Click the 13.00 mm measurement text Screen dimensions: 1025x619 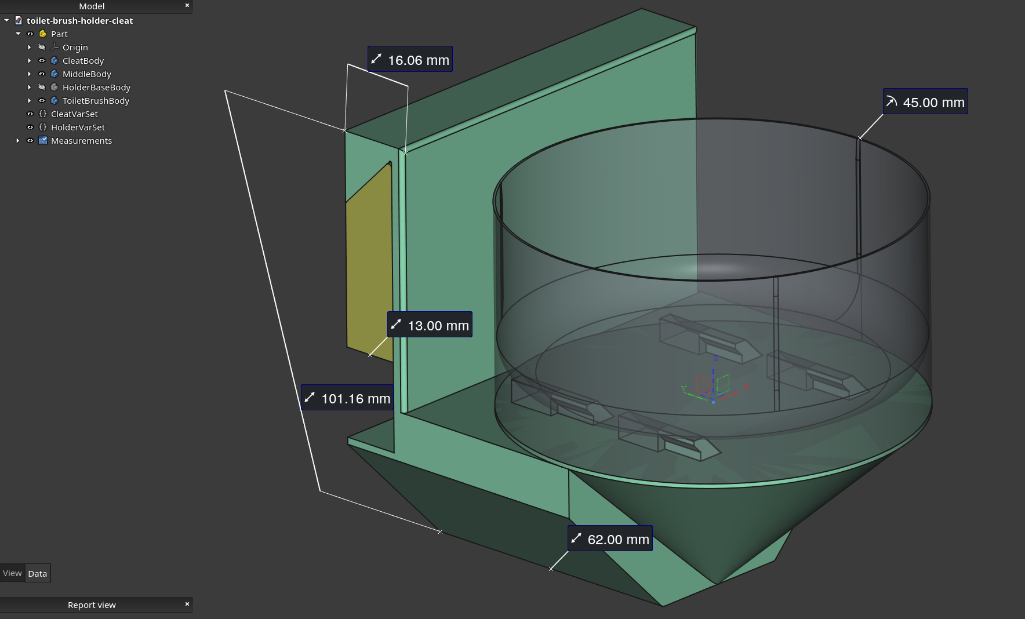(x=438, y=326)
